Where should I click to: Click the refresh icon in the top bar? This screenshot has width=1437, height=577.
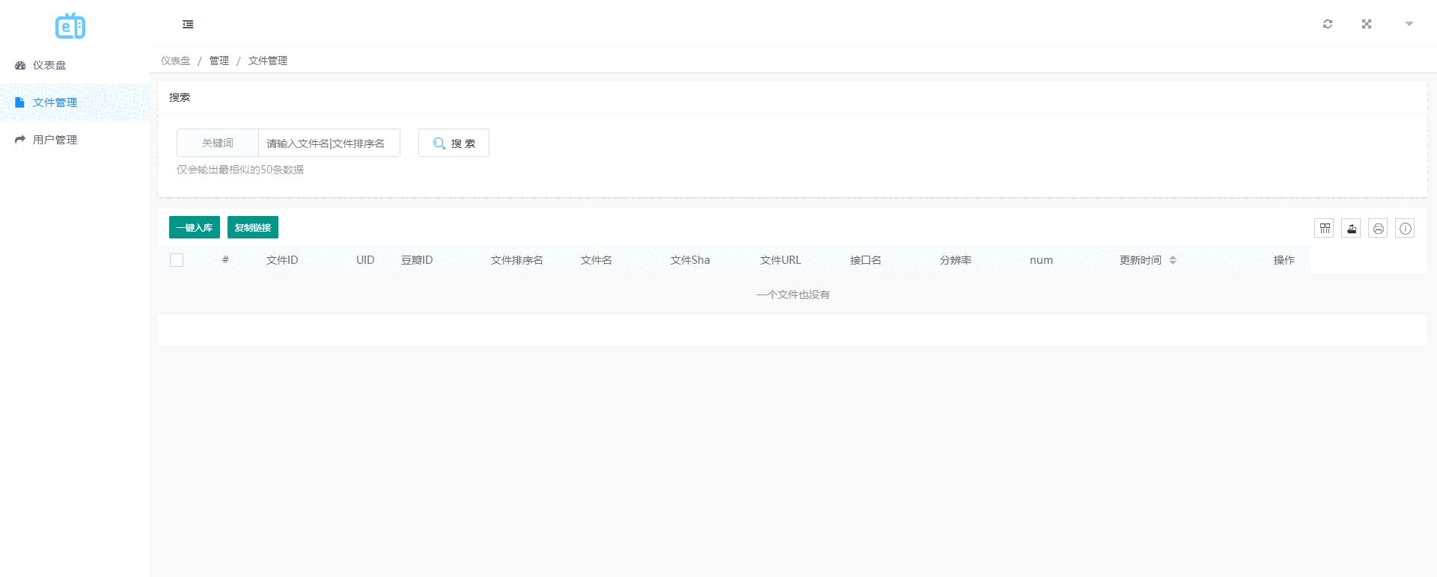point(1328,24)
